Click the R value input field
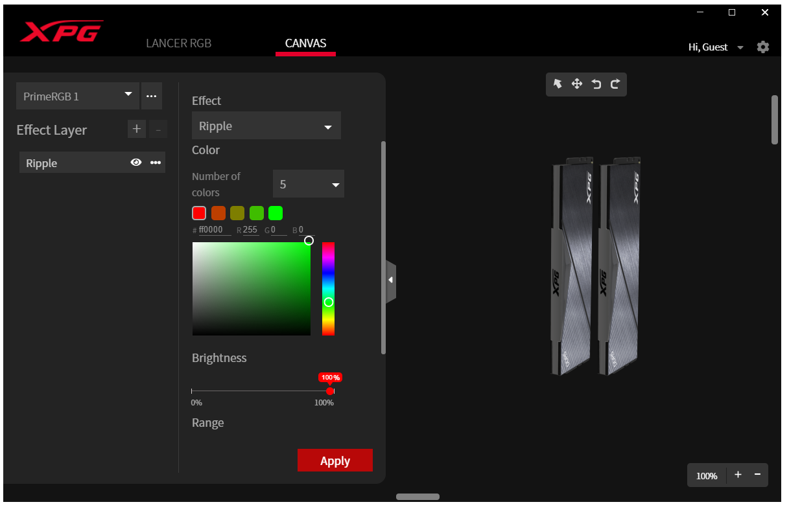789x511 pixels. pyautogui.click(x=250, y=230)
